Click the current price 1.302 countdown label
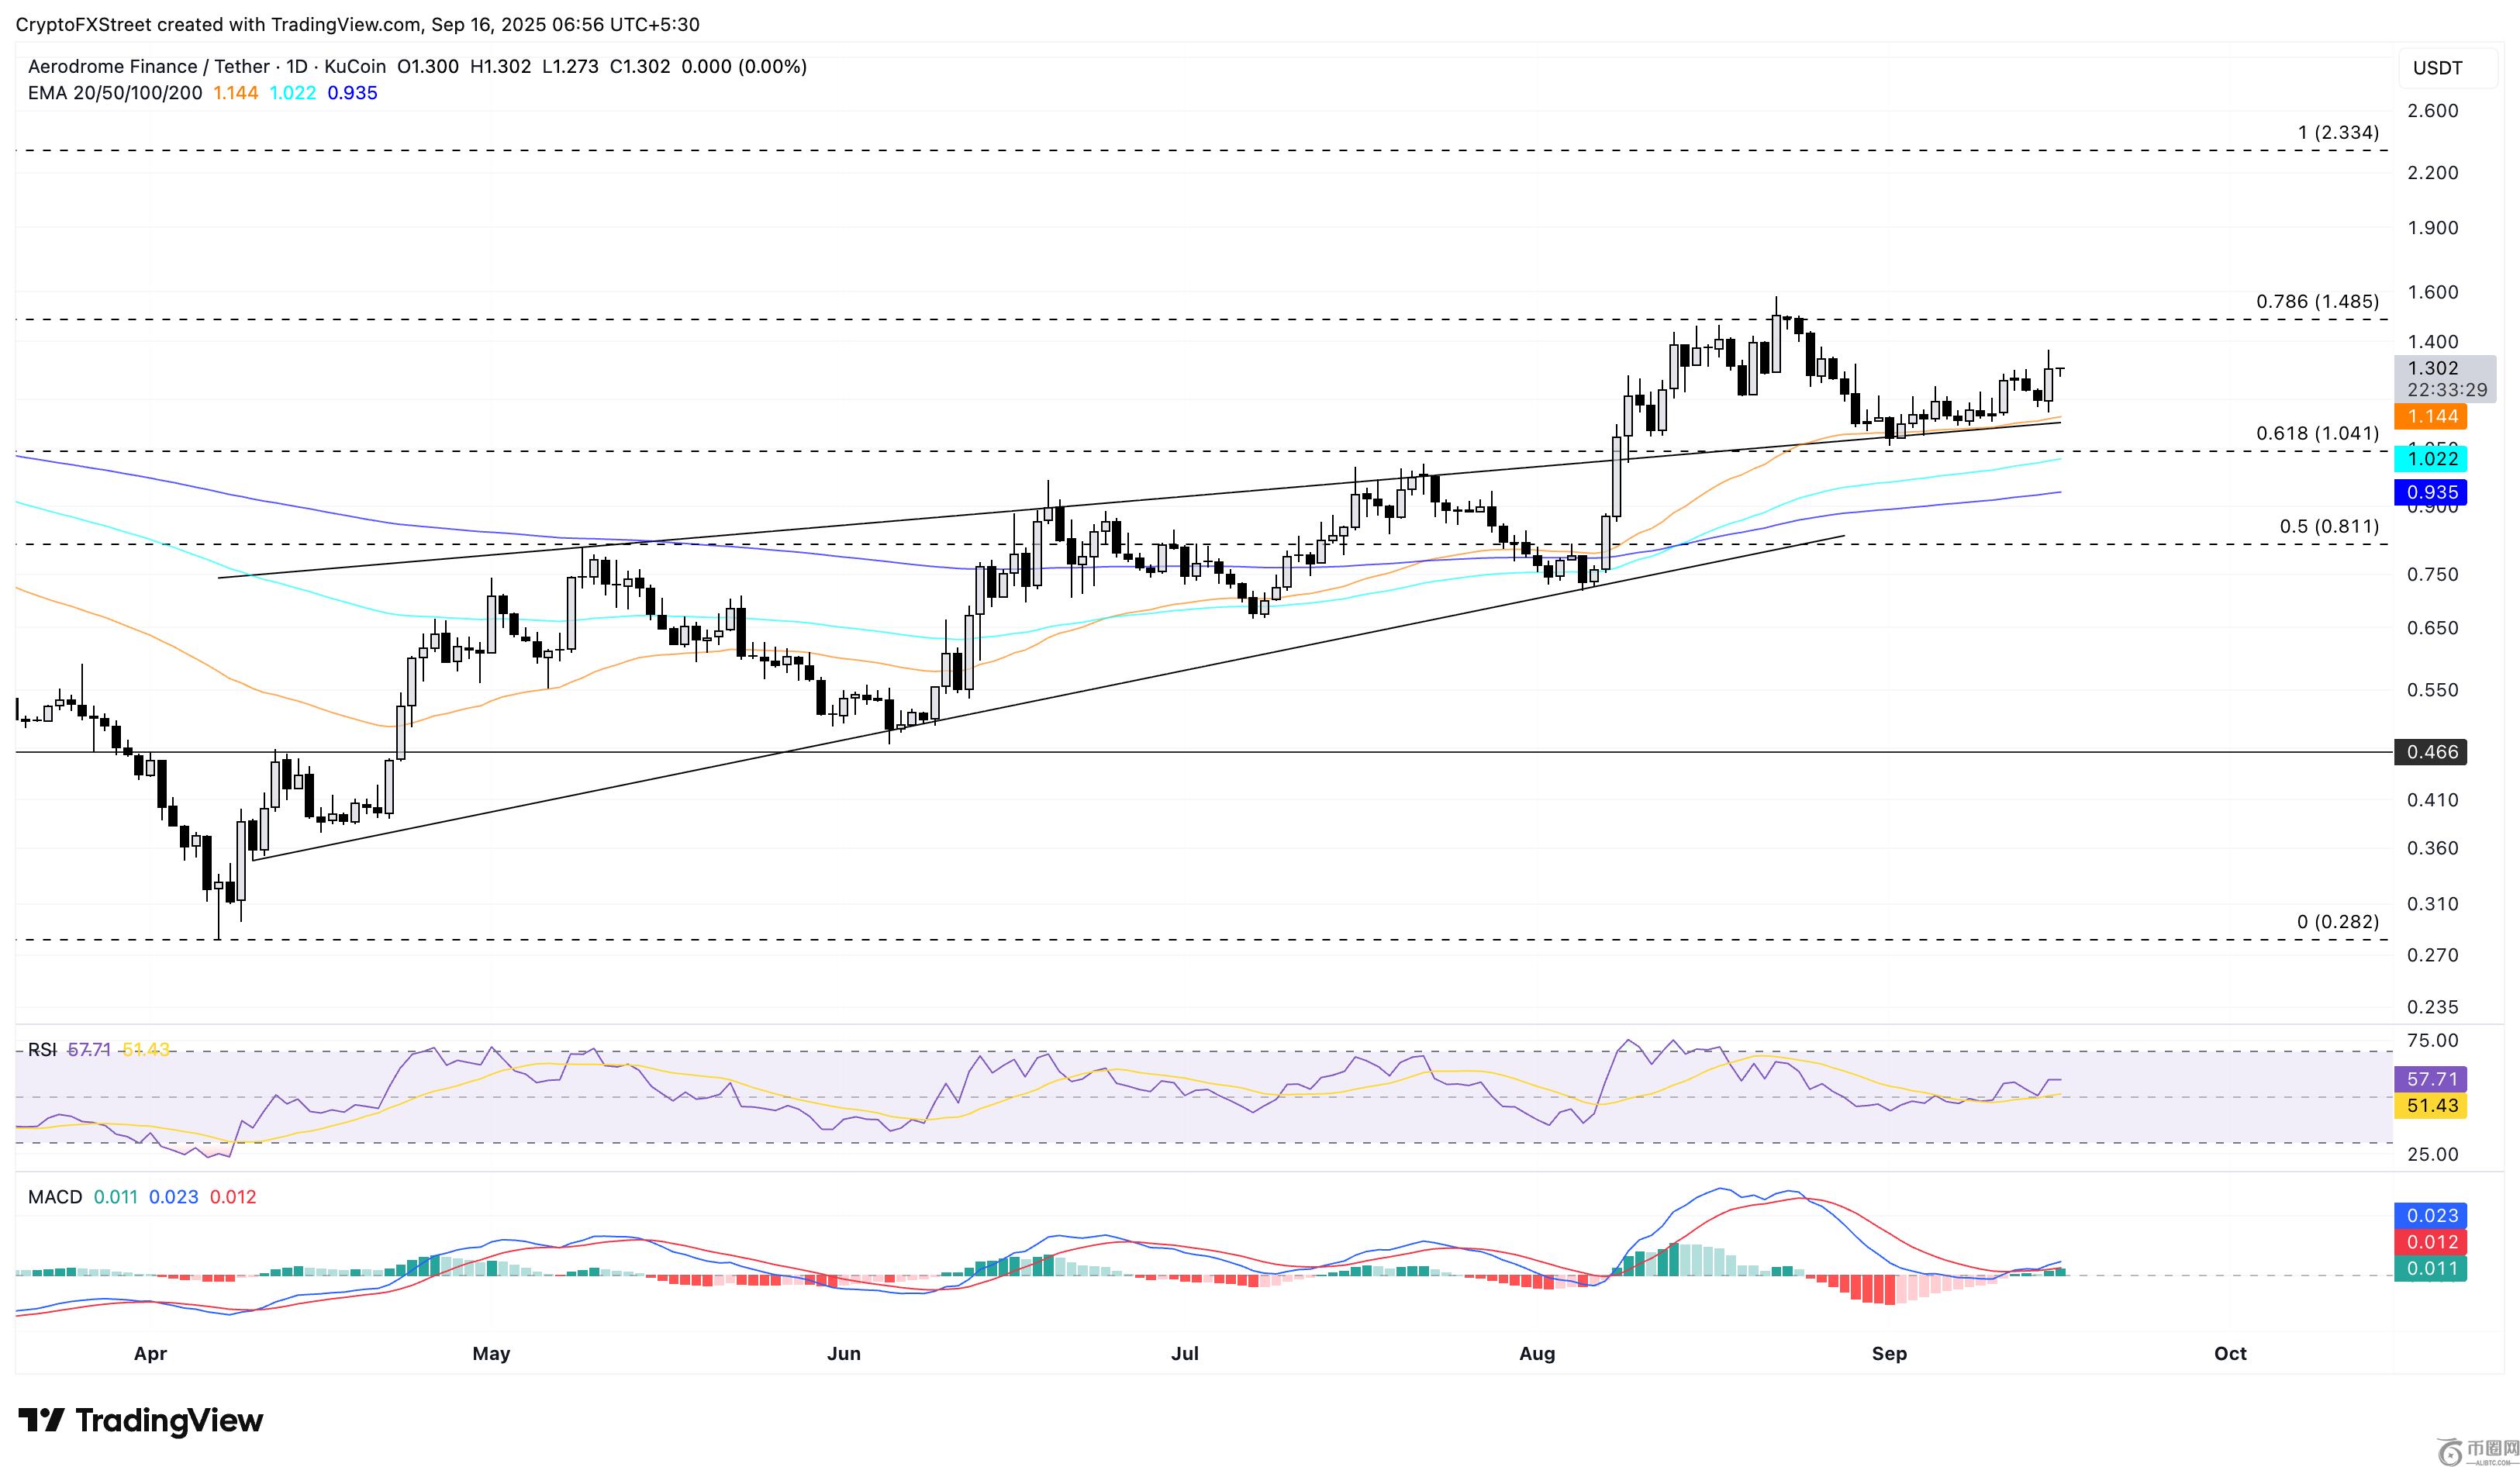This screenshot has height=1467, width=2520. (2444, 379)
